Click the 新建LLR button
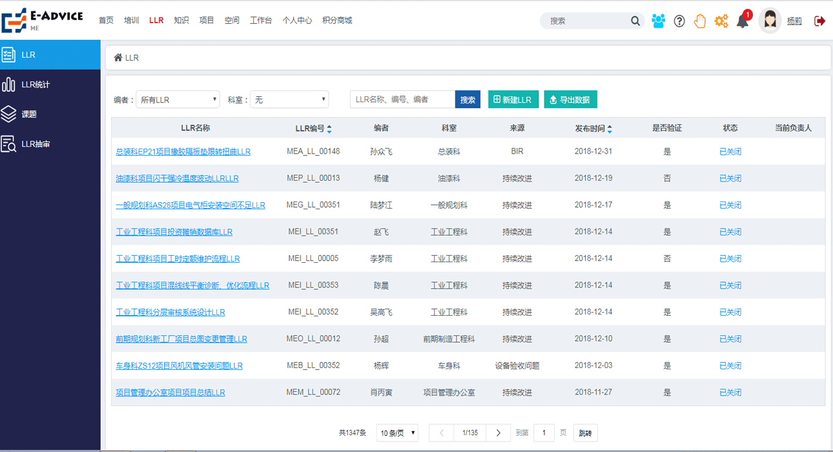Image resolution: width=833 pixels, height=452 pixels. pyautogui.click(x=513, y=99)
